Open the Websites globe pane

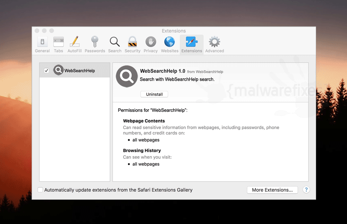pyautogui.click(x=170, y=45)
